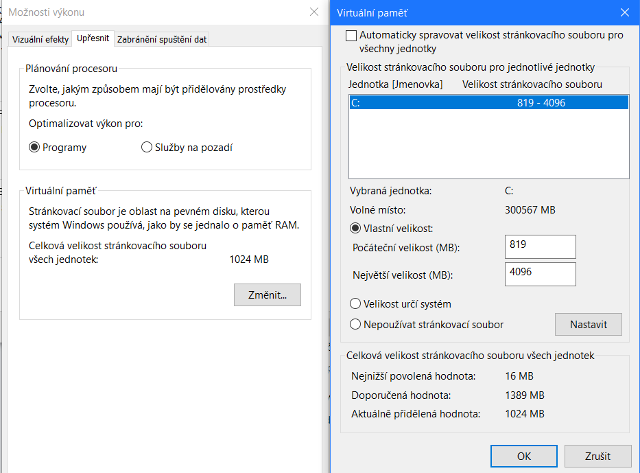Cancel with the Zrušit button
Viewport: 640px width, 473px height.
597,456
